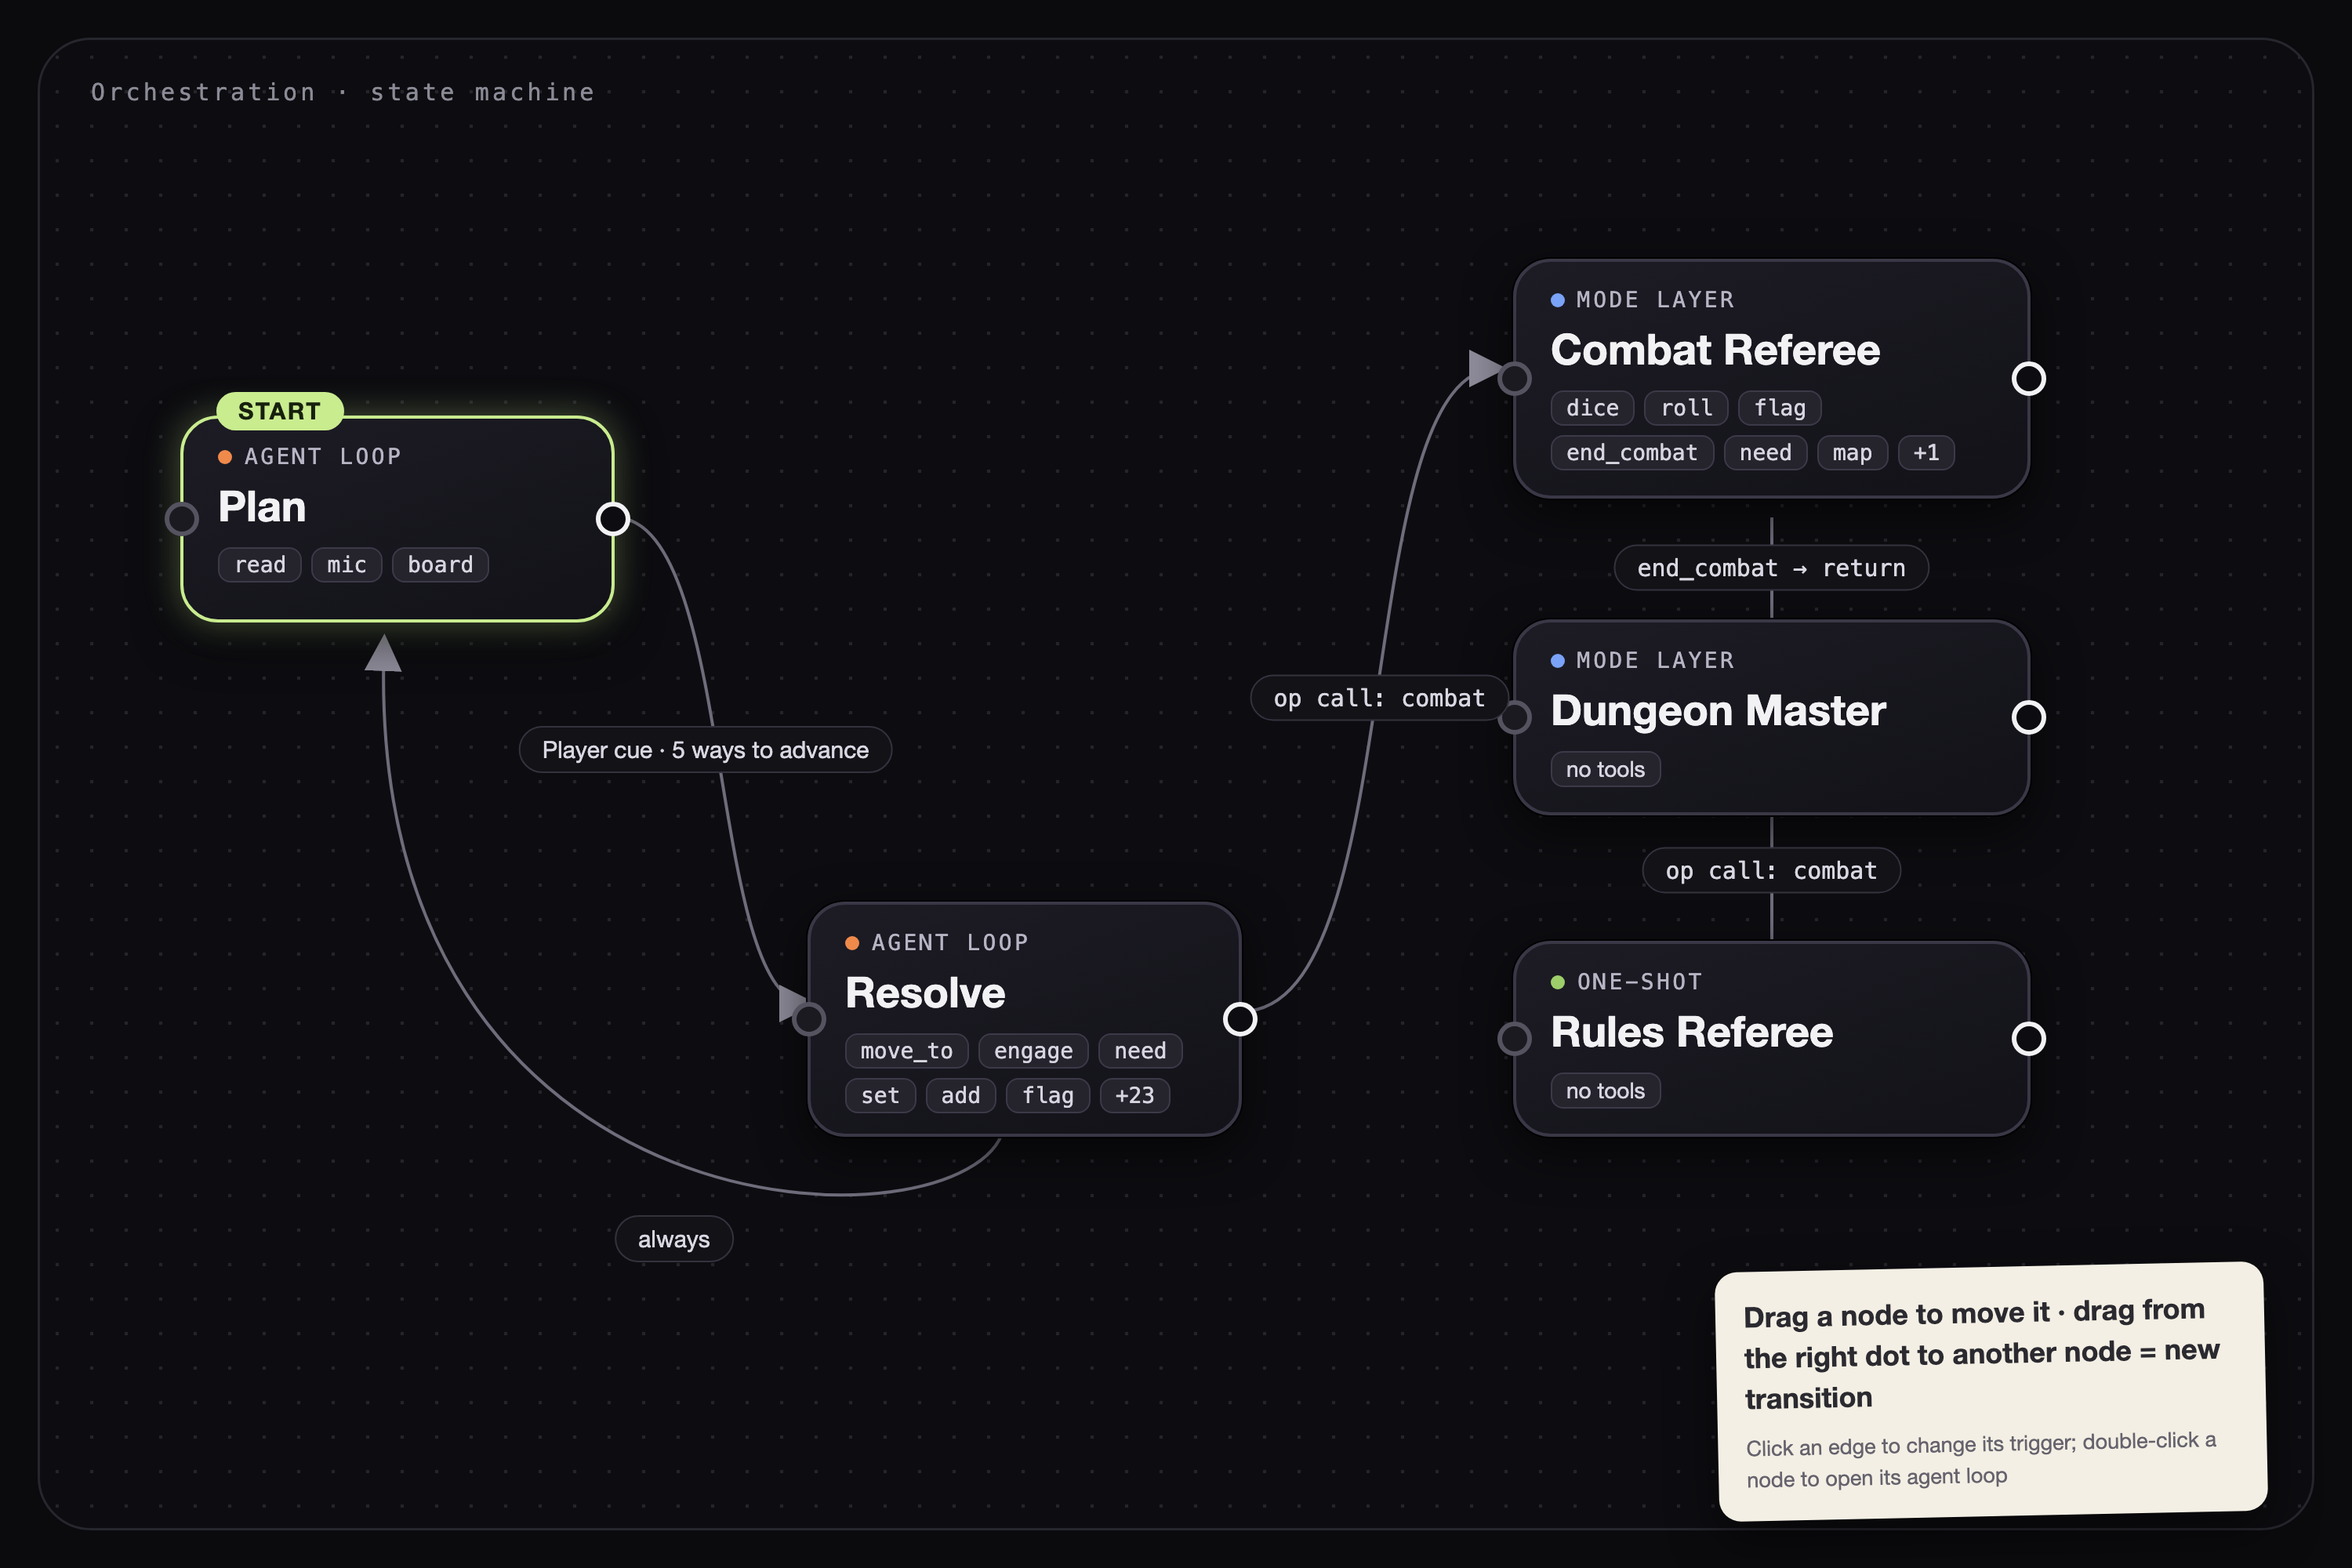This screenshot has width=2352, height=1568.
Task: Click Rules Referee's right output dot
Action: 2028,1038
